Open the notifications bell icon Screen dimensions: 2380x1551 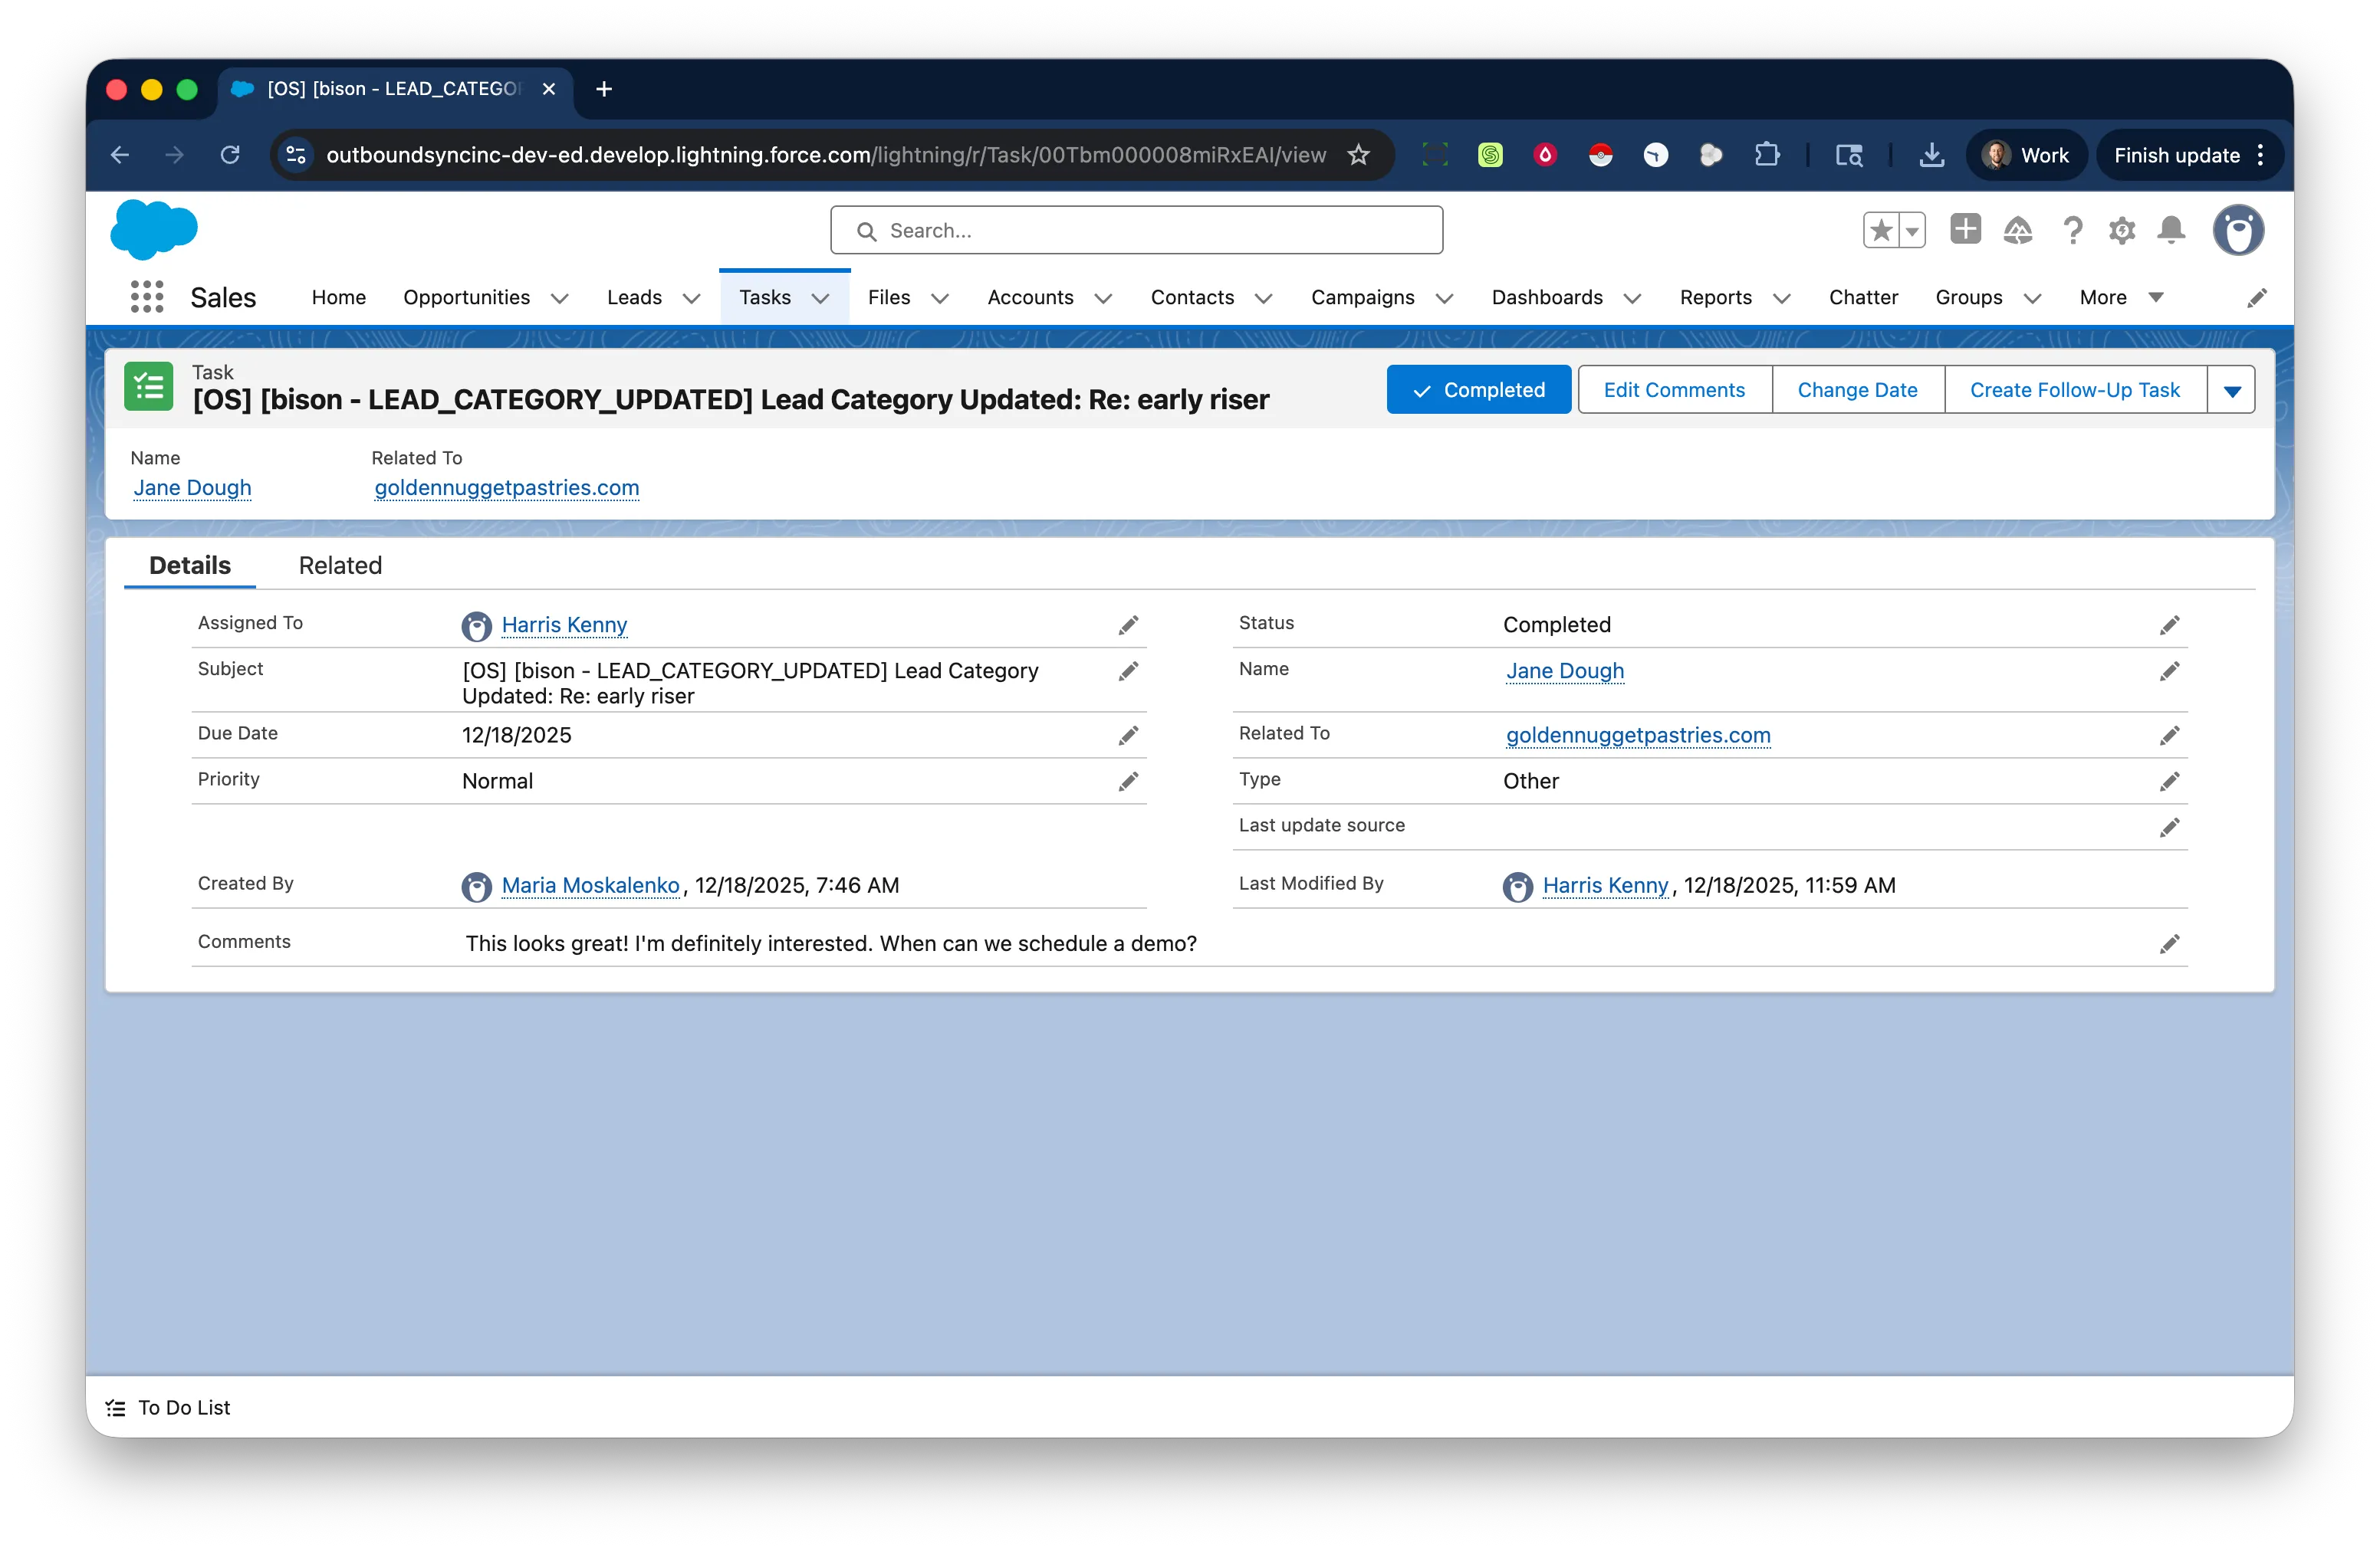click(x=2171, y=230)
